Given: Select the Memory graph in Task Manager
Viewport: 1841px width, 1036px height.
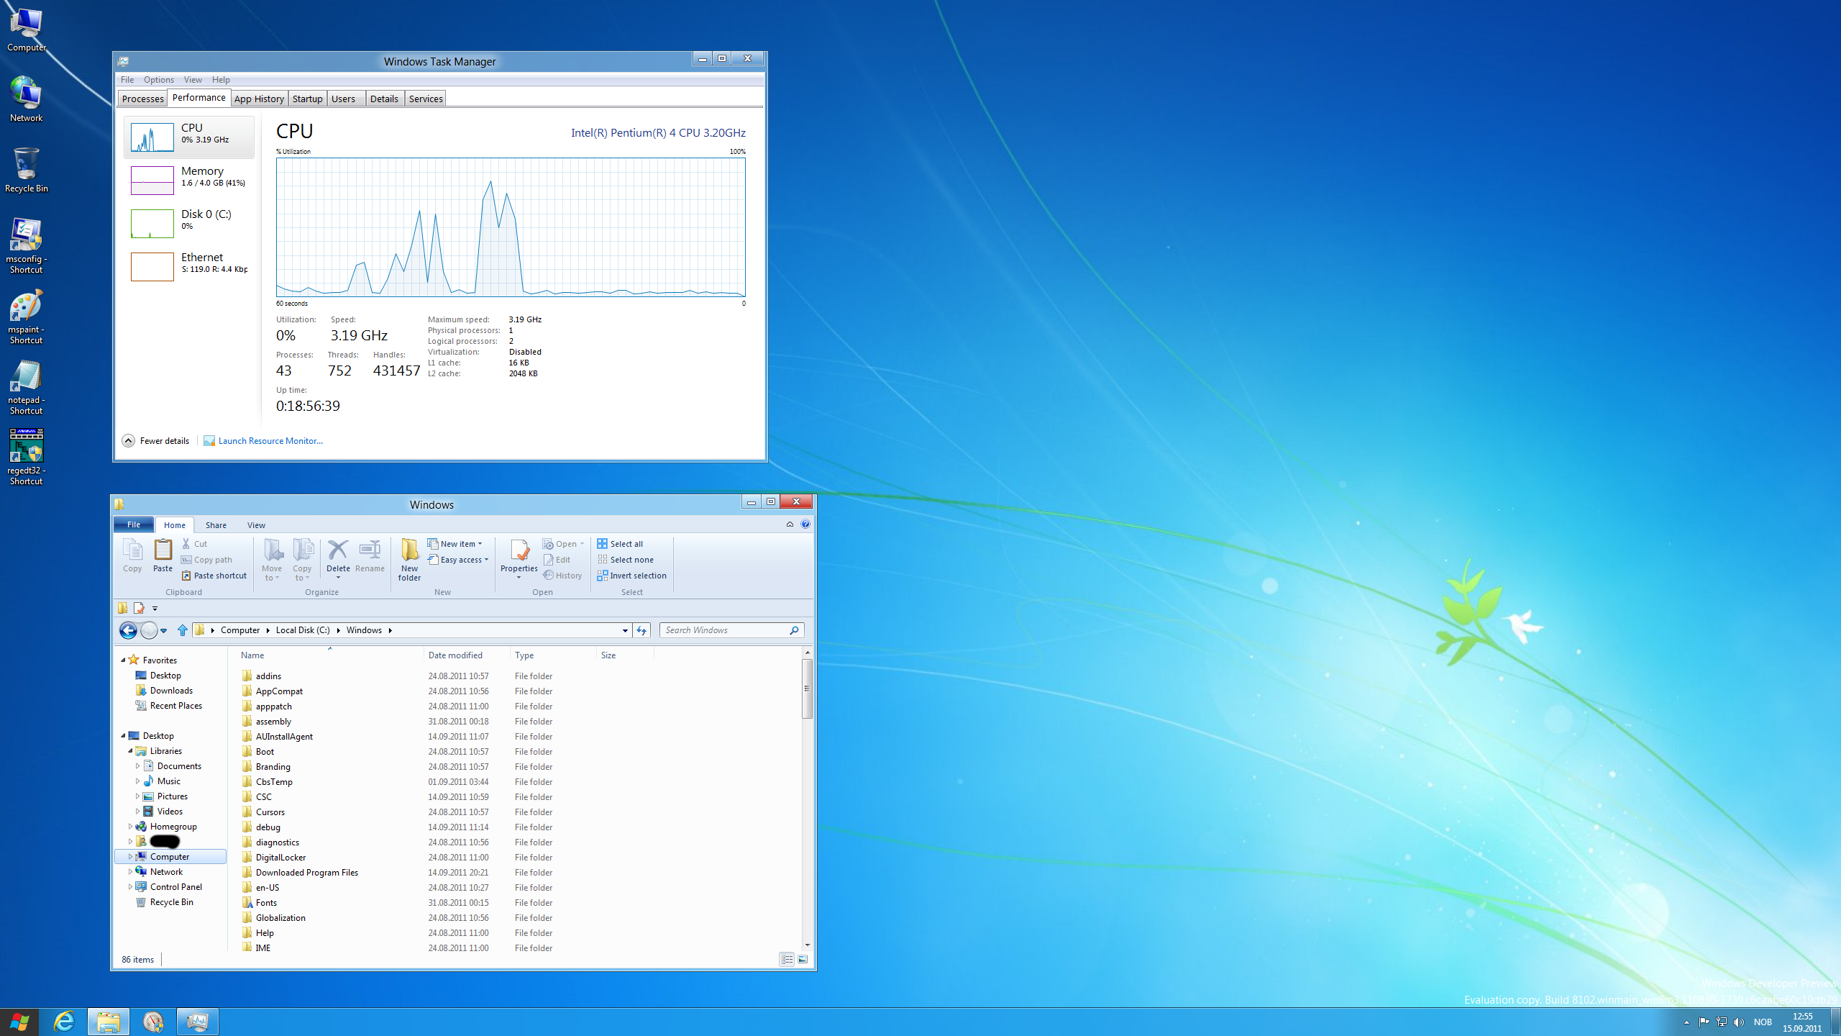Looking at the screenshot, I should click(x=189, y=180).
